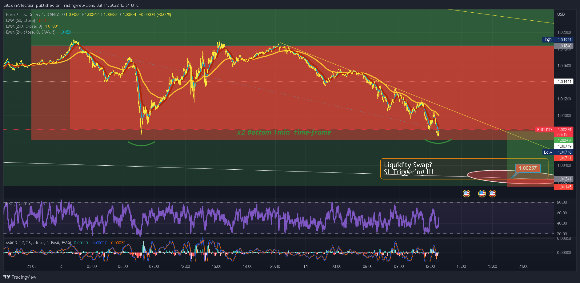
Task: Click the TradingView logo in the footer
Action: (20, 277)
